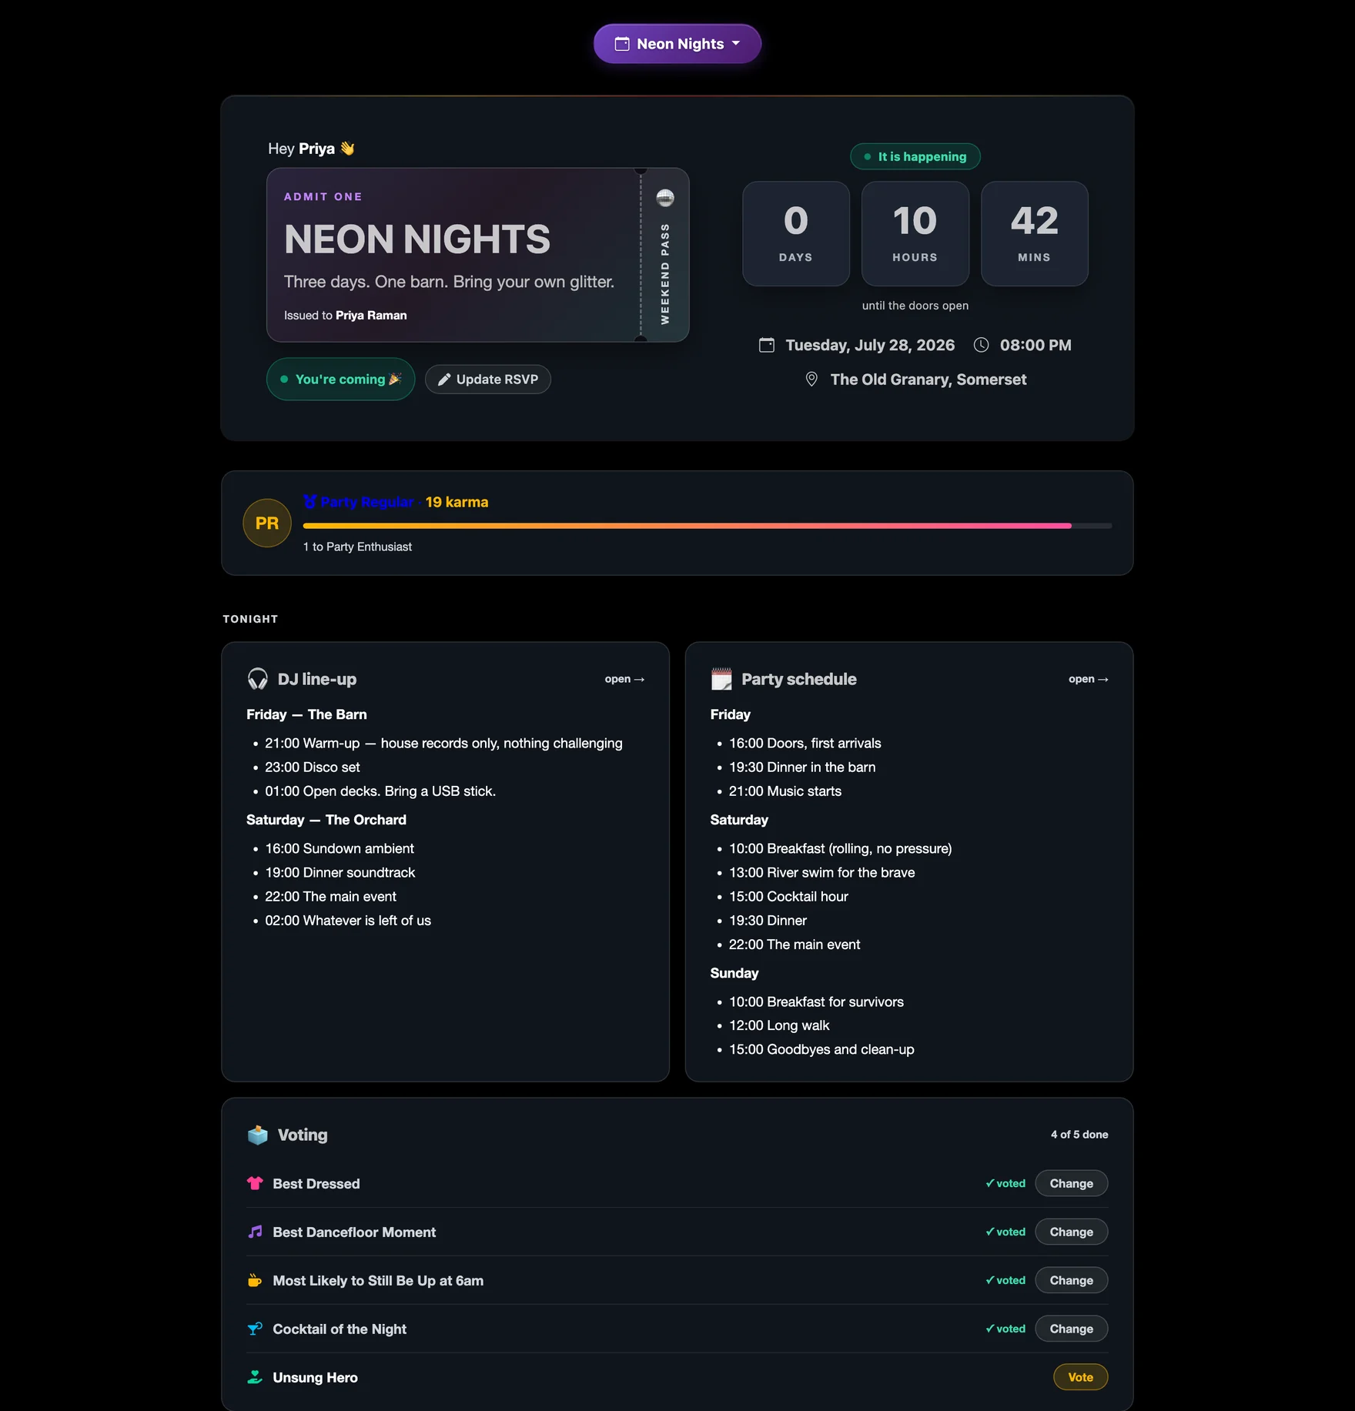Click the disco ball icon on the ticket
The height and width of the screenshot is (1411, 1355).
click(x=665, y=198)
